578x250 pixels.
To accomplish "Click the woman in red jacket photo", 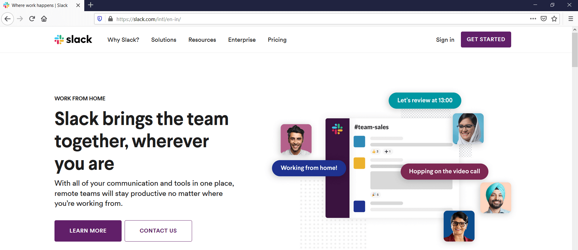I will pyautogui.click(x=459, y=226).
